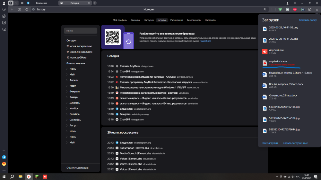Jump to 14 июля, понедельник in sidebar
The image size is (321, 180).
79,52
